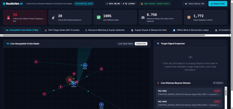233x109 pixels.
Task: Click the warning triangle icon on Report SOS
Action: click(x=212, y=4)
